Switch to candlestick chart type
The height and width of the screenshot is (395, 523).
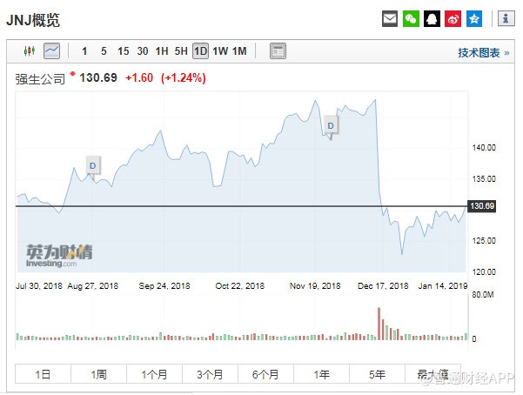click(x=30, y=51)
